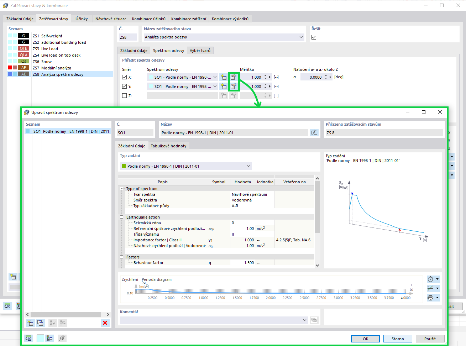Screen dimensions: 466x346
Task: Open the Typ zadání dropdown
Action: point(248,166)
